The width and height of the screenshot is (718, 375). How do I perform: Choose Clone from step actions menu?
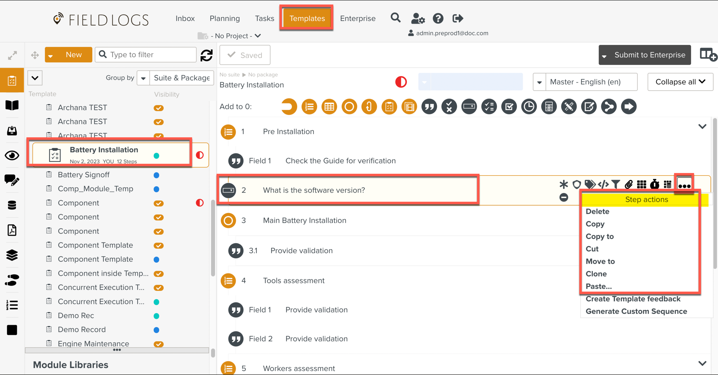point(596,274)
